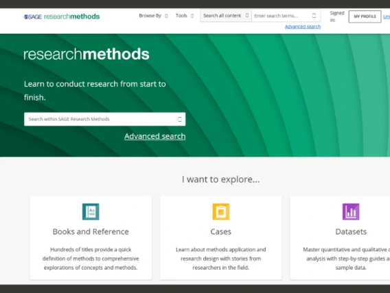Select the yellow Cases clipboard icon

click(x=221, y=212)
